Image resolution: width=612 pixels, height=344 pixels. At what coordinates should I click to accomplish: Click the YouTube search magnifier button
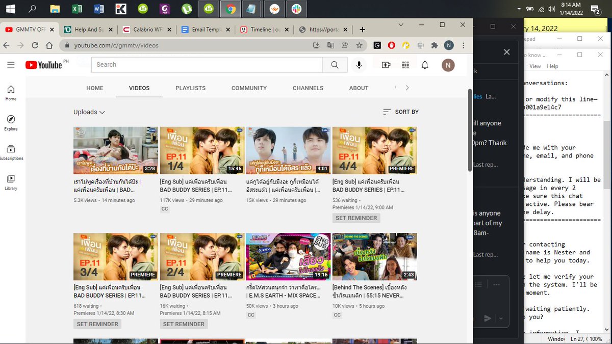[x=335, y=65]
